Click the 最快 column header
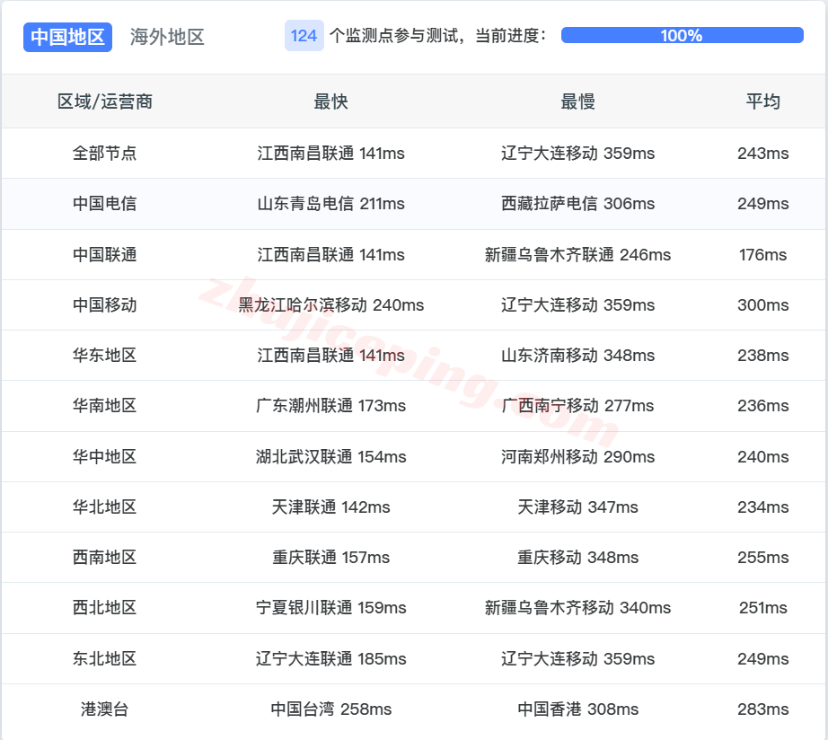828x740 pixels. [330, 101]
